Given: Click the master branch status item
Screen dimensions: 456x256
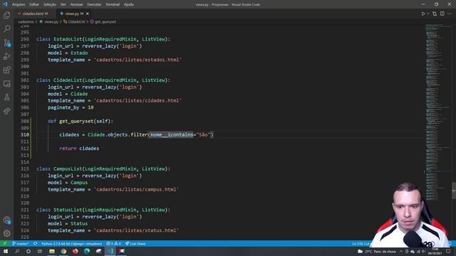Looking at the screenshot, I should click(21, 243).
